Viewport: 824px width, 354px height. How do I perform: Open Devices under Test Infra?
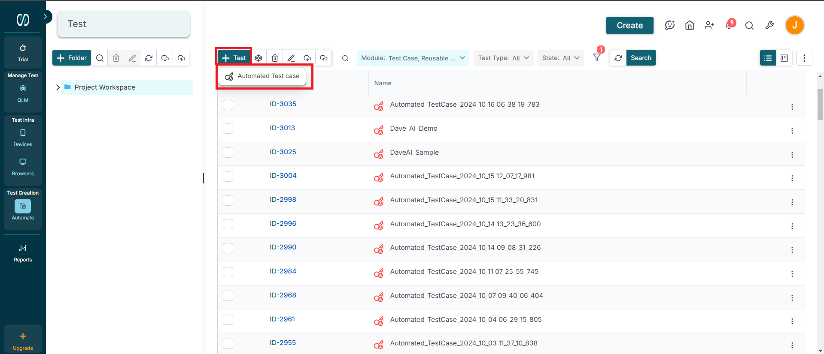(23, 138)
